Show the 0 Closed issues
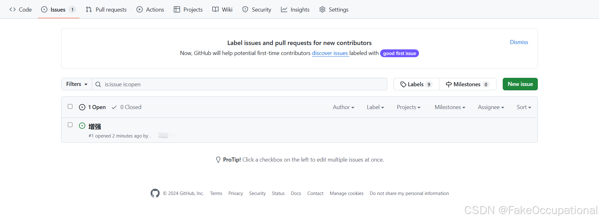 click(126, 107)
